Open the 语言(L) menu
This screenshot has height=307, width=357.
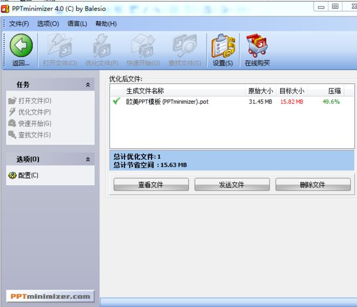[77, 24]
